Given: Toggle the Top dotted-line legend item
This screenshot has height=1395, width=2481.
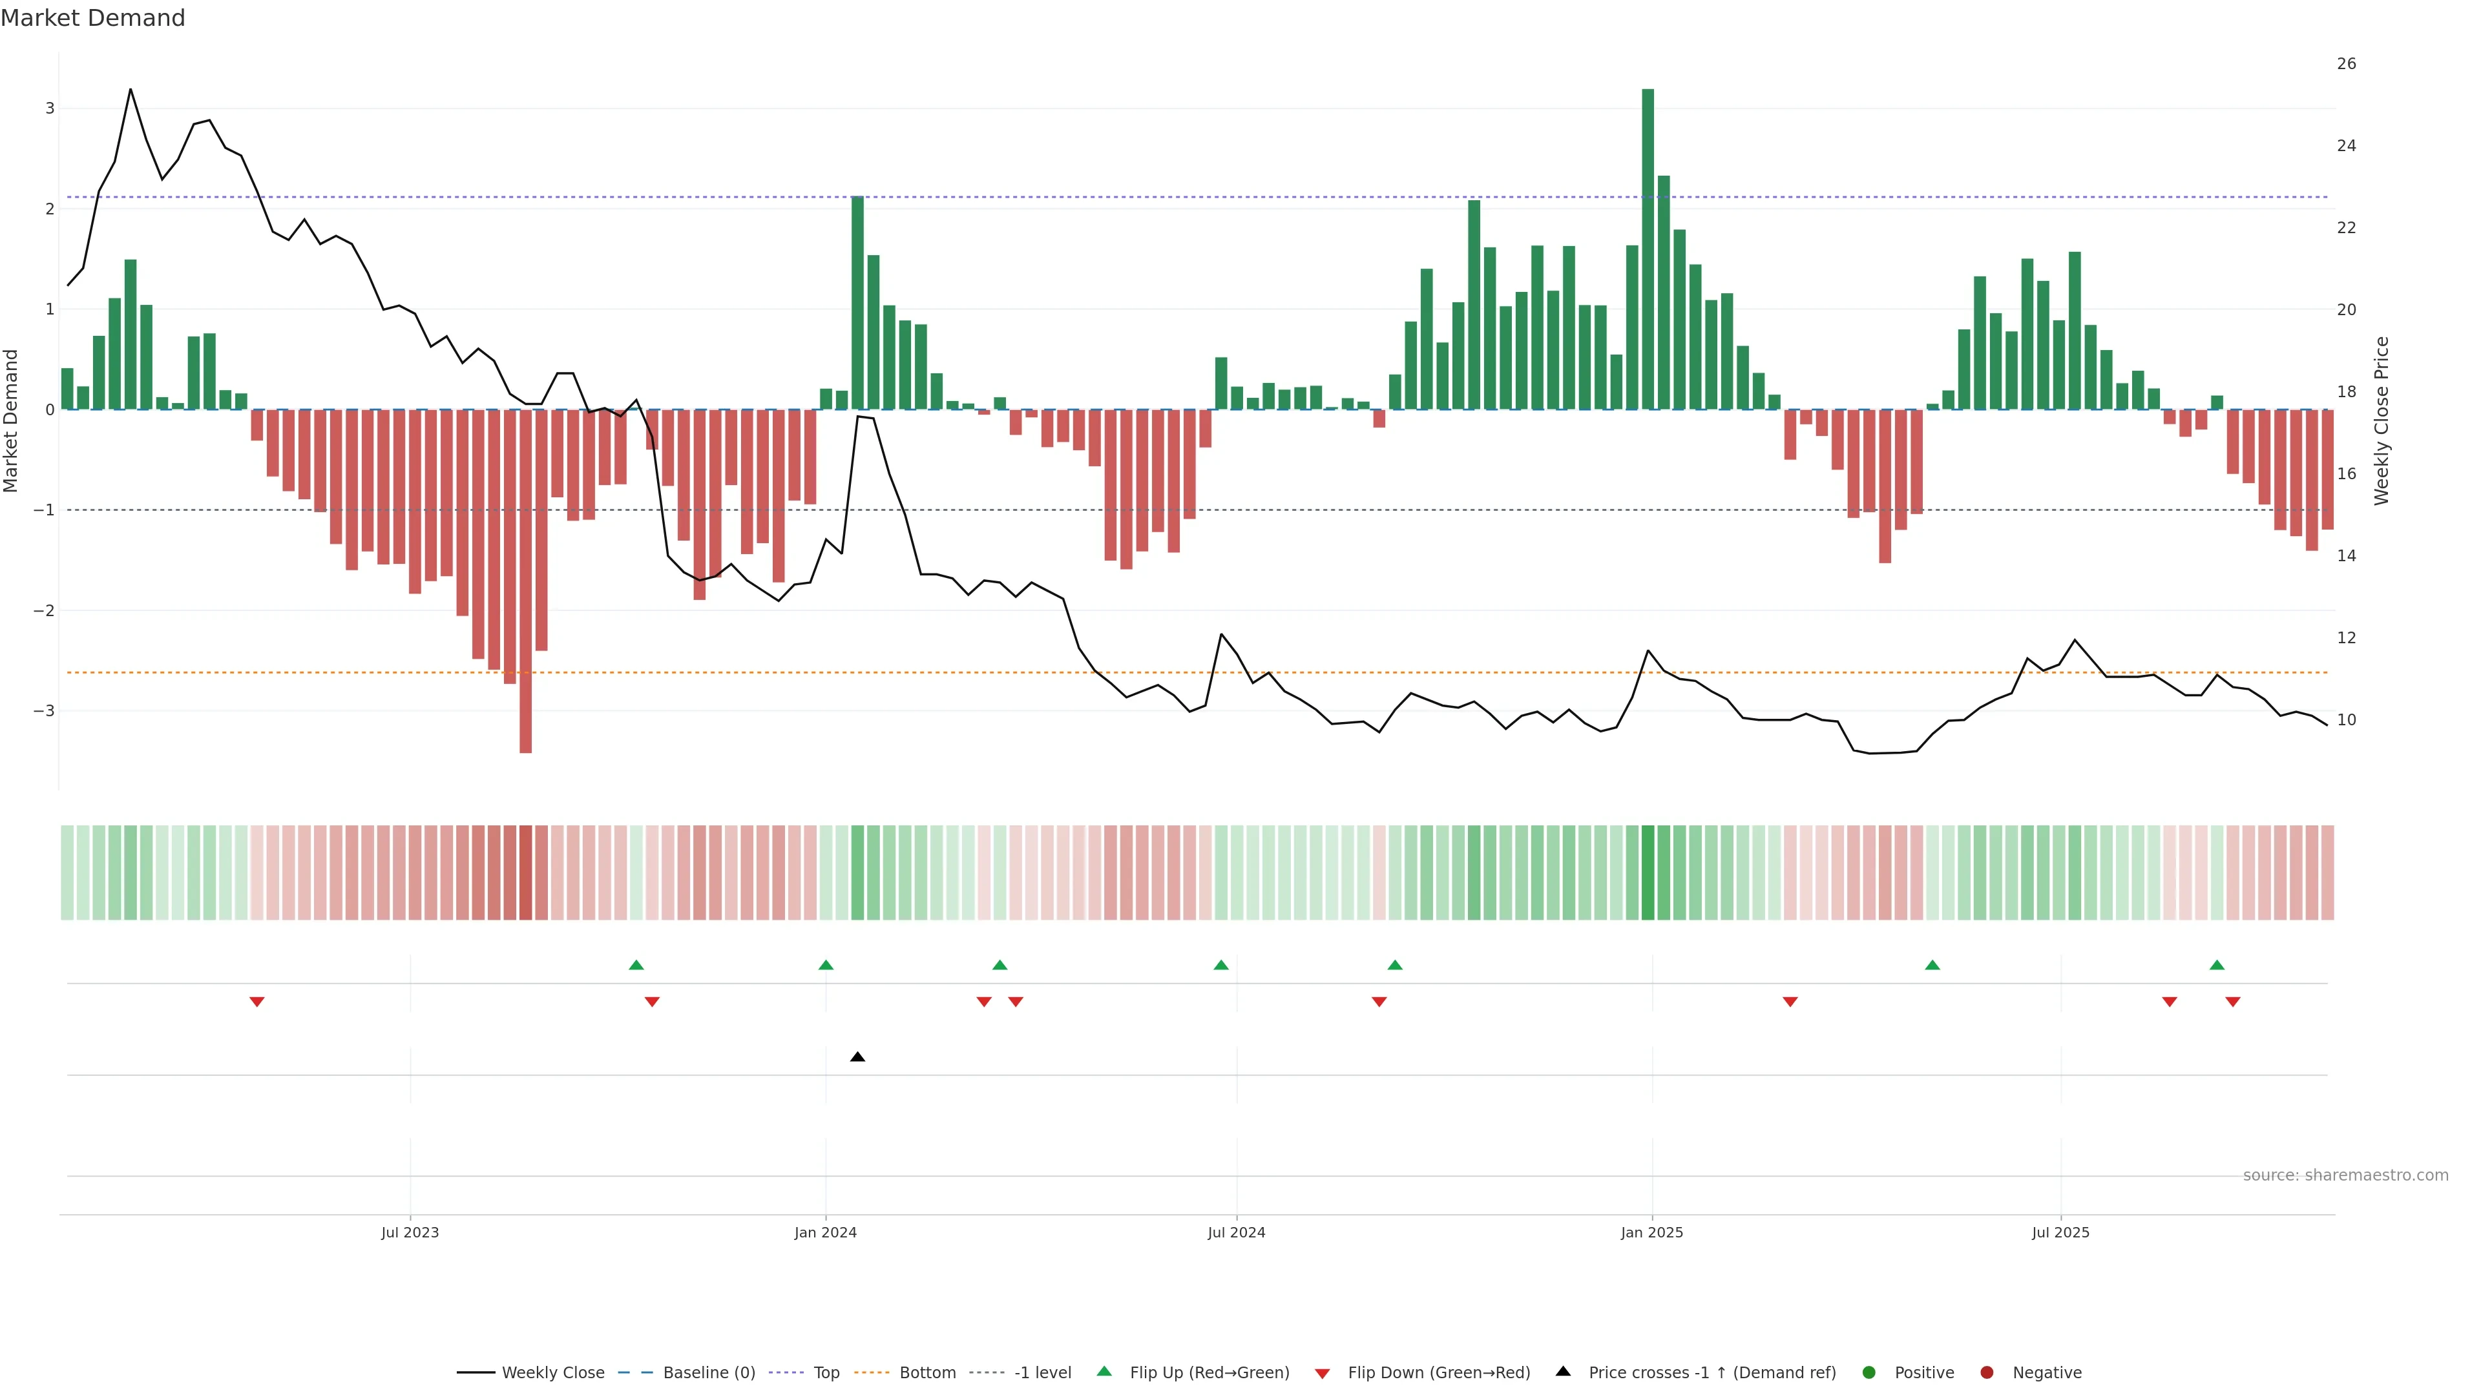Looking at the screenshot, I should click(x=826, y=1373).
